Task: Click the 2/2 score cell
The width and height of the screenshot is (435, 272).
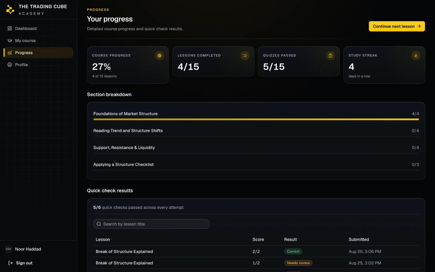Action: point(256,252)
